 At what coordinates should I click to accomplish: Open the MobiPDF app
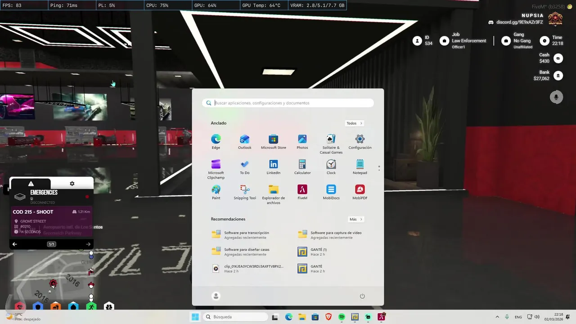point(360,192)
